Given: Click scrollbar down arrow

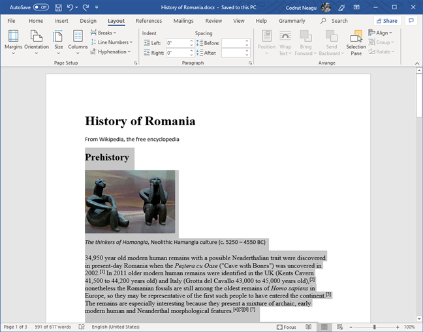Looking at the screenshot, I should coord(419,318).
